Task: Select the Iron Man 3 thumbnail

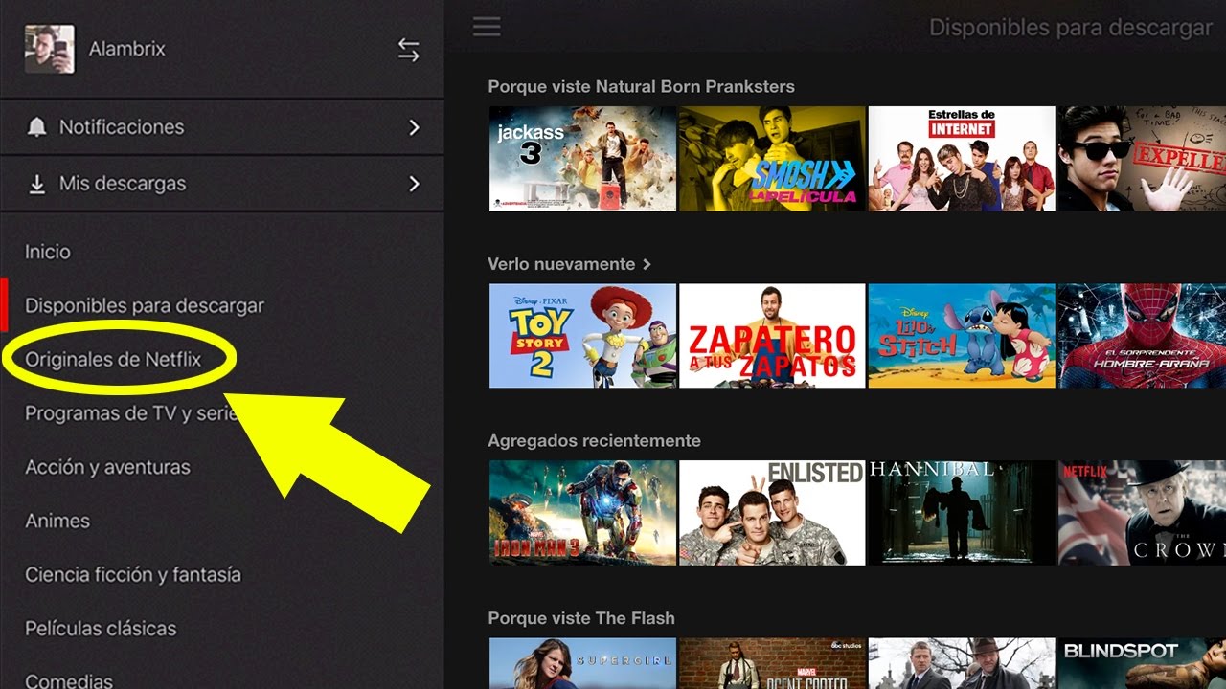Action: (582, 512)
